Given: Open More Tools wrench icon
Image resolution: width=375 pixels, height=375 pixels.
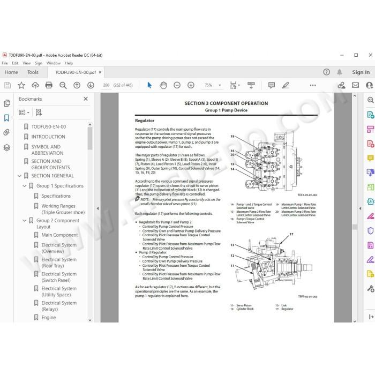Looking at the screenshot, I should [371, 288].
